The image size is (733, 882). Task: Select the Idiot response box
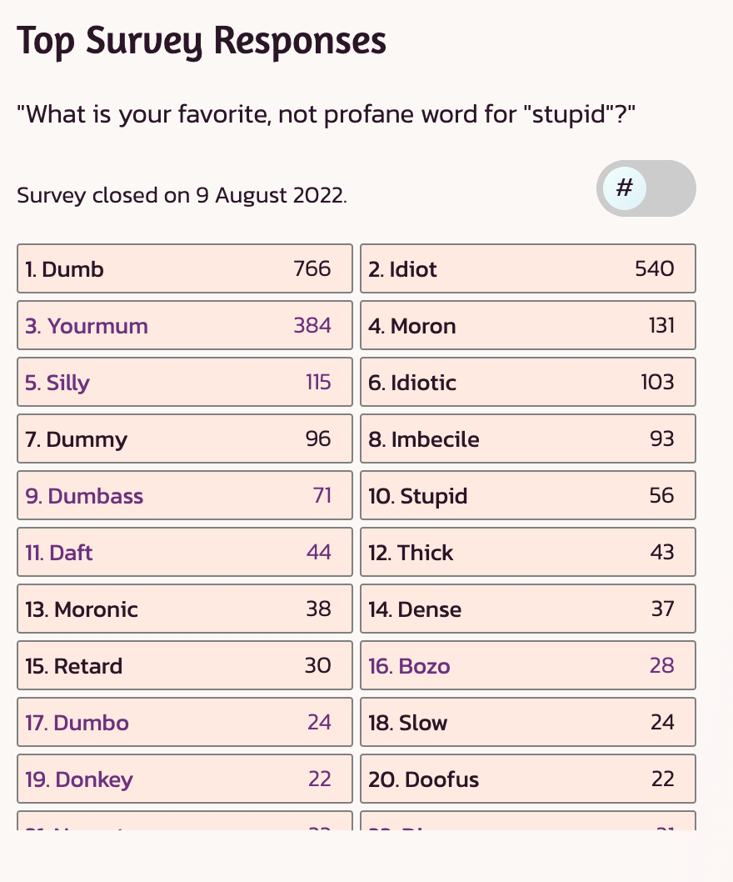coord(527,268)
